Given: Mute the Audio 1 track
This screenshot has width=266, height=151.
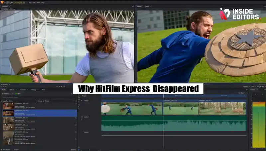Looking at the screenshot, I should [x=82, y=117].
